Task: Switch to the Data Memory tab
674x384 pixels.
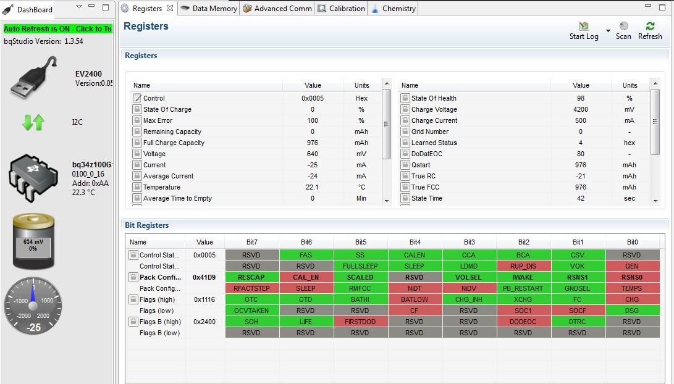Action: pyautogui.click(x=209, y=8)
